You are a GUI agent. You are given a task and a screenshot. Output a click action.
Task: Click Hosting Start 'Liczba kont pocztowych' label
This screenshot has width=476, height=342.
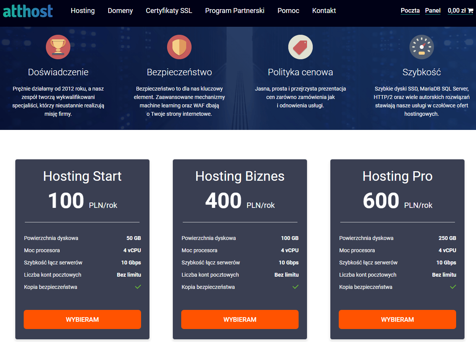53,275
